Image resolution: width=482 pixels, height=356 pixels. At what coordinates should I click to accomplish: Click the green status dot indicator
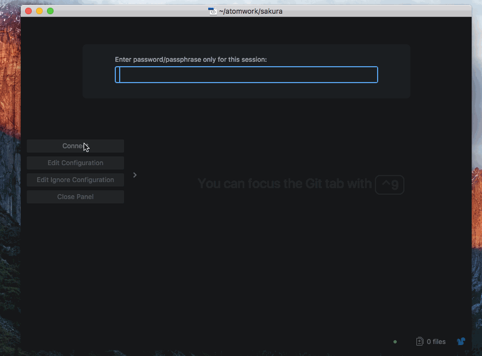[395, 342]
